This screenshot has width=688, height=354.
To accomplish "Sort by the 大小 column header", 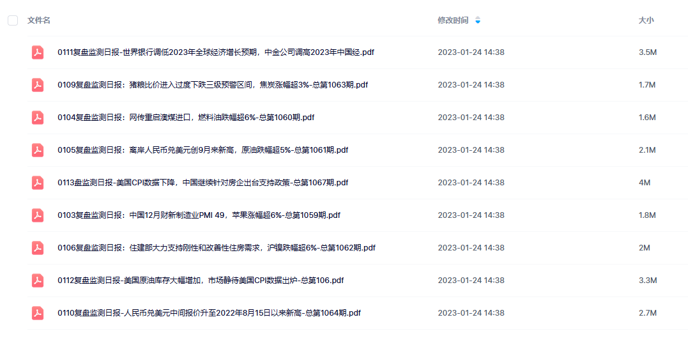I will click(646, 20).
